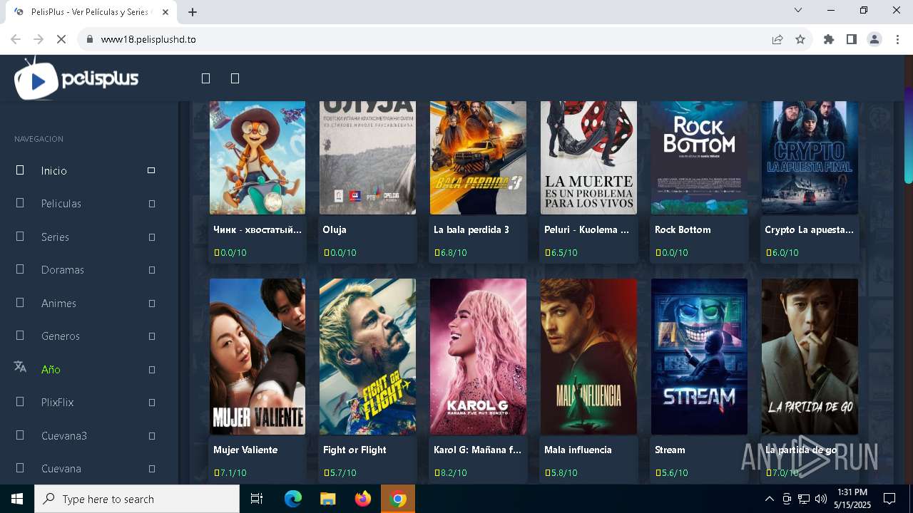Bookmark this page with star icon

click(x=800, y=39)
